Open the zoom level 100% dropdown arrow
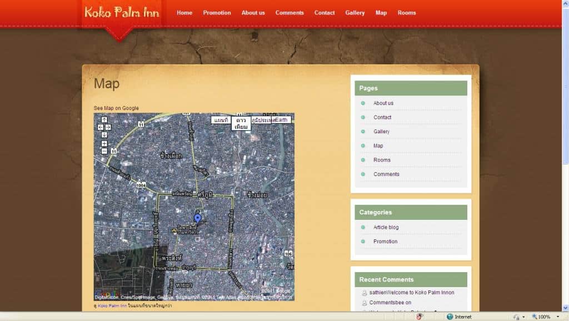Viewport: 569px width, 321px height. coord(558,317)
